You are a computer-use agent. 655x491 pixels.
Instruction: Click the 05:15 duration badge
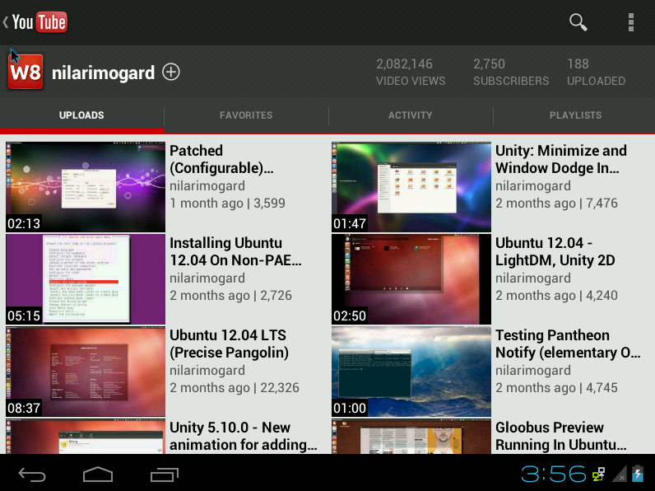[x=24, y=316]
